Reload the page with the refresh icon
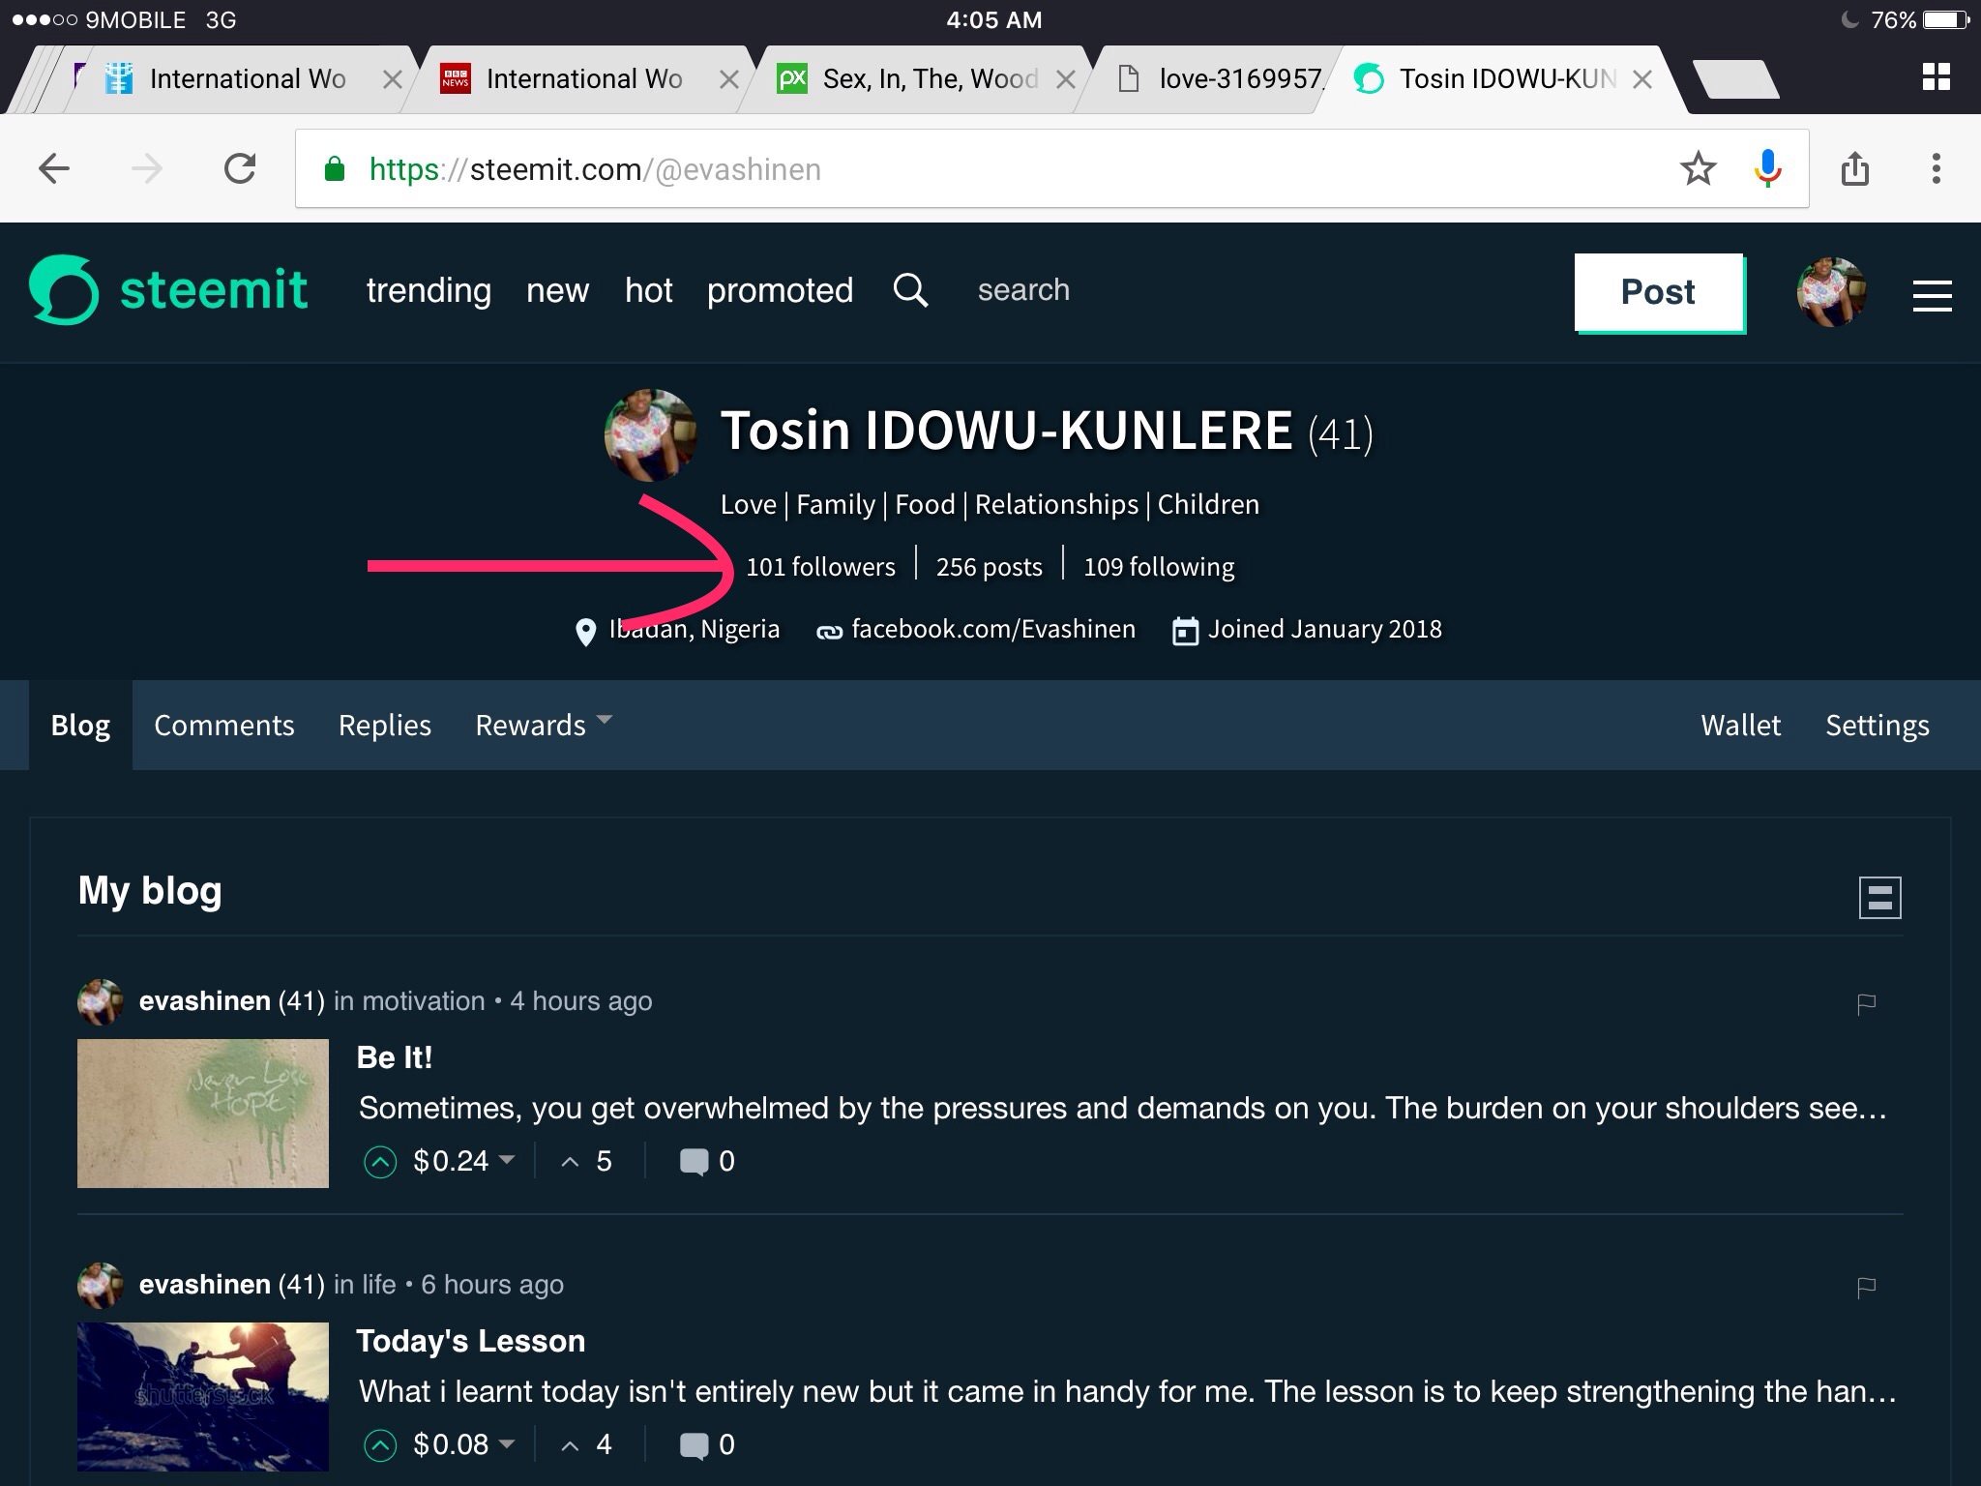This screenshot has width=1981, height=1486. click(x=240, y=169)
